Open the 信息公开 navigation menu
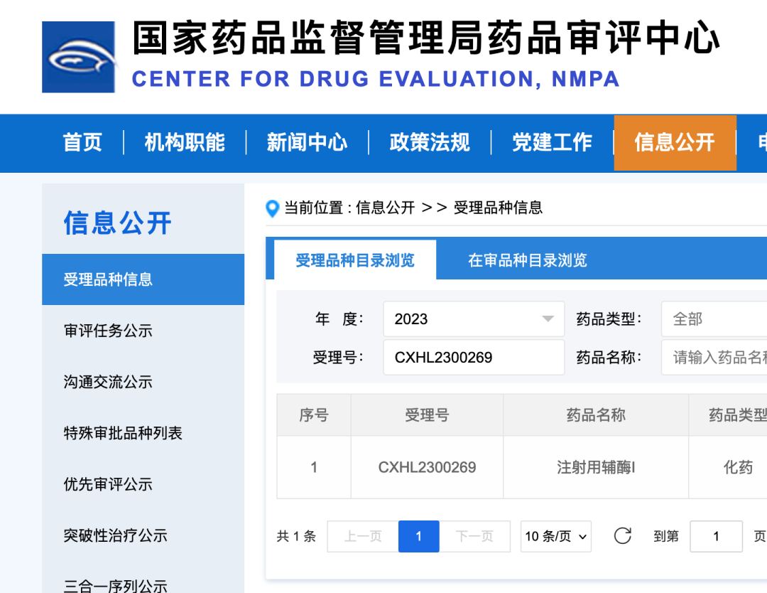The width and height of the screenshot is (767, 593). point(675,142)
